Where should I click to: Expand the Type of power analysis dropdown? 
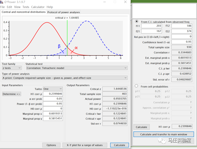[65, 78]
